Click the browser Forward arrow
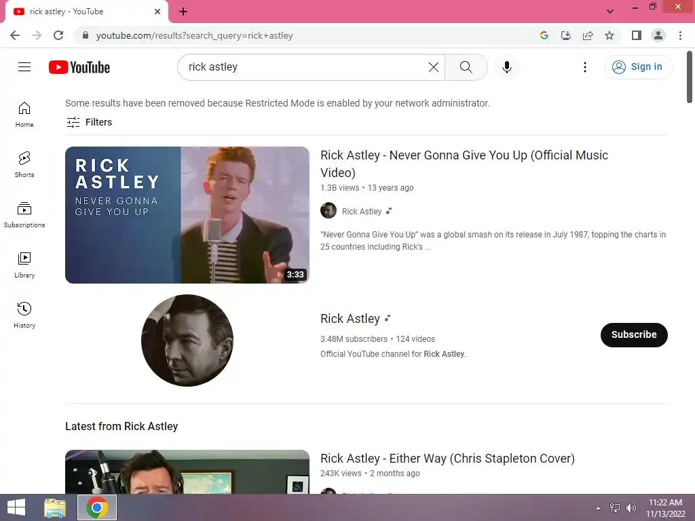695x521 pixels. click(x=37, y=35)
